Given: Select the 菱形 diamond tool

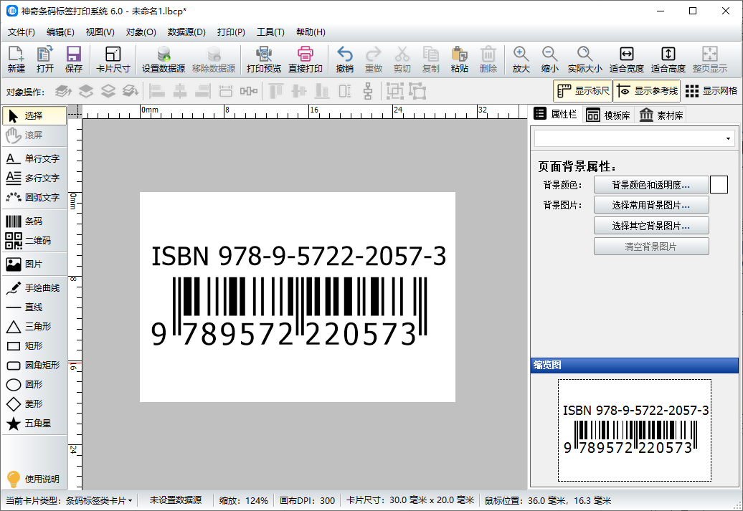Looking at the screenshot, I should [34, 404].
